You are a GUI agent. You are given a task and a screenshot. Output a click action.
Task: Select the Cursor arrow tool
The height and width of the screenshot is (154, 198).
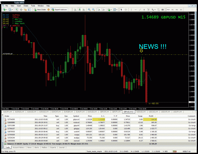121,10
